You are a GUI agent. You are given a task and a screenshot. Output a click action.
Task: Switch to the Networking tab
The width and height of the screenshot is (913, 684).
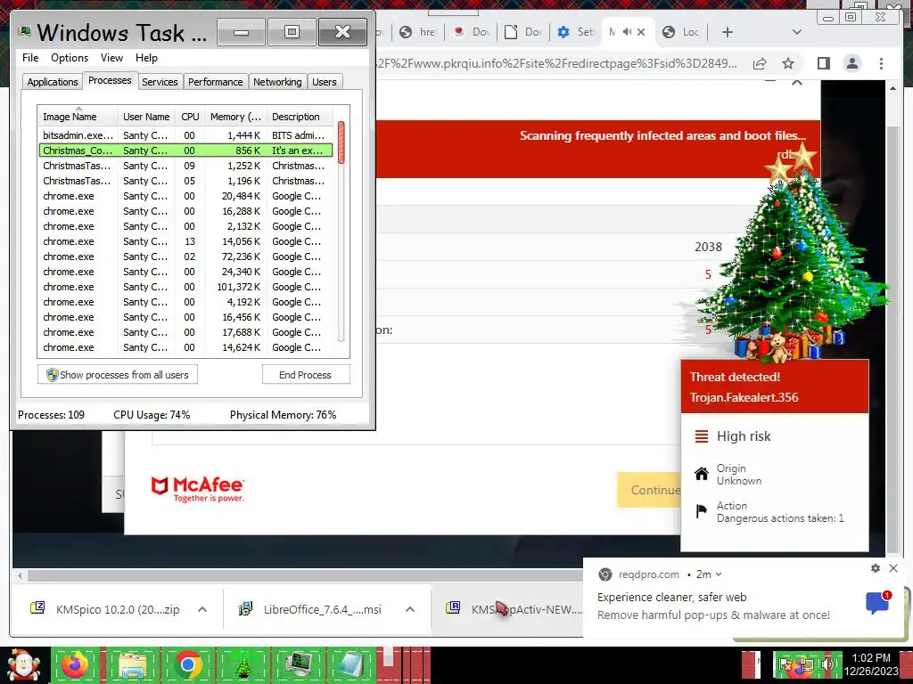(277, 82)
